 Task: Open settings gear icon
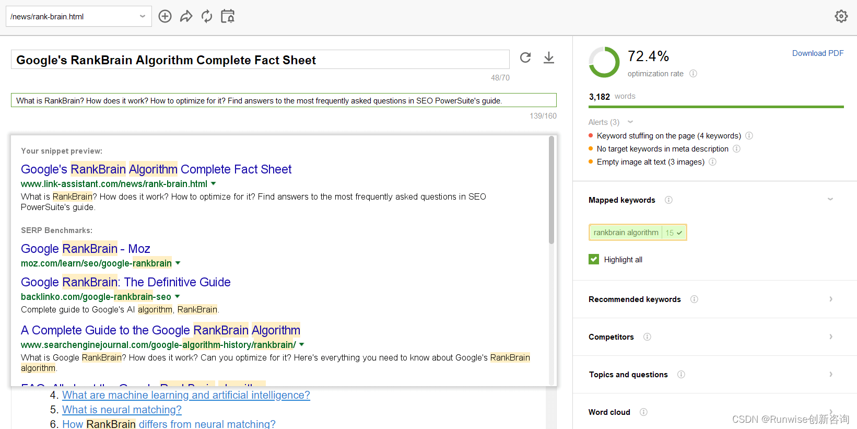point(841,16)
